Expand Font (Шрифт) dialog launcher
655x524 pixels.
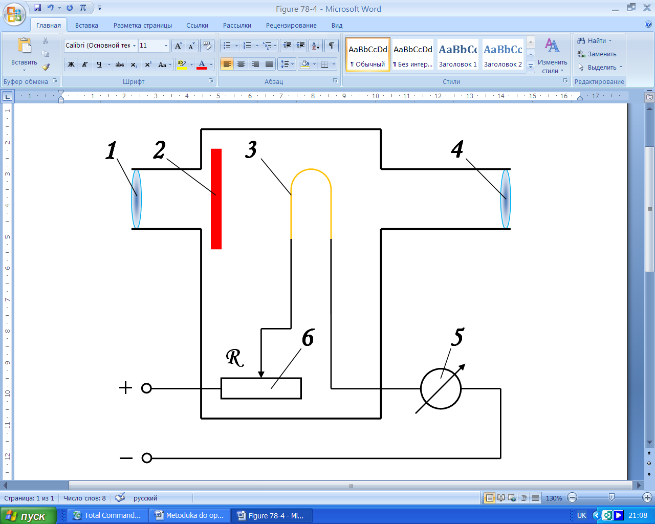211,81
